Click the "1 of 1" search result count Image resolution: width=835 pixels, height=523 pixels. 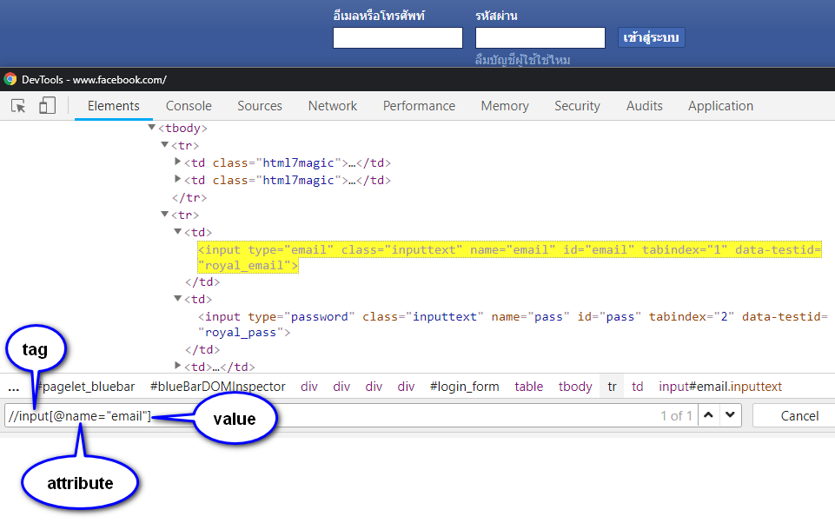[676, 416]
